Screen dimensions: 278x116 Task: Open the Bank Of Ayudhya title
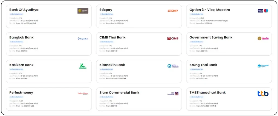click(x=24, y=10)
